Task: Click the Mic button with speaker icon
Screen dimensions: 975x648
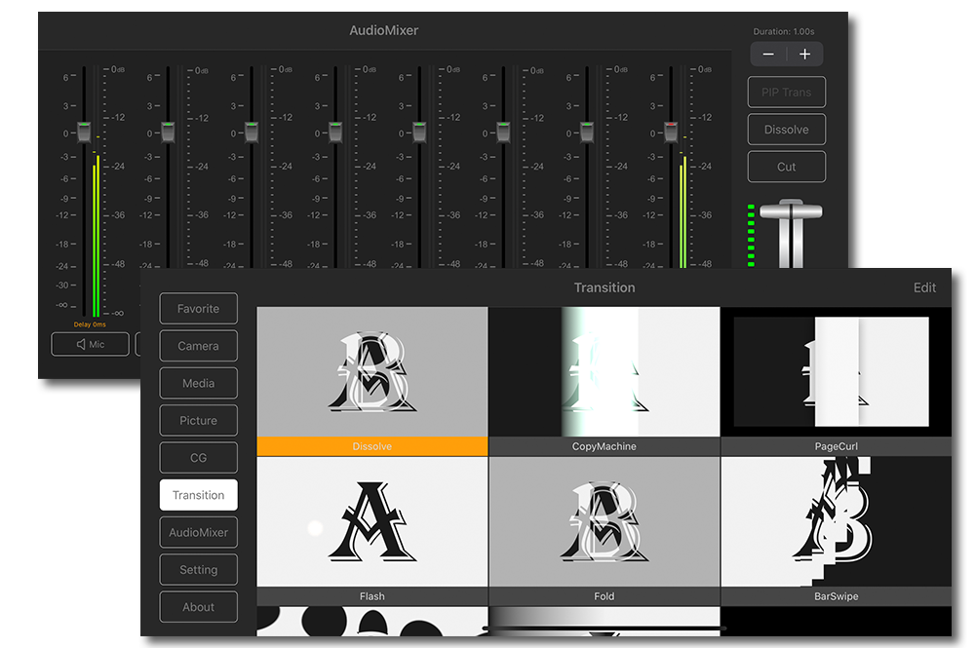Action: tap(90, 344)
